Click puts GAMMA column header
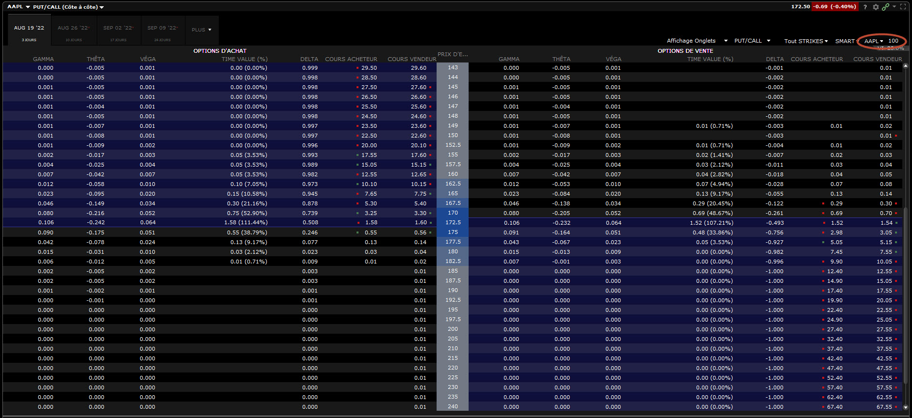912x418 pixels. [509, 59]
